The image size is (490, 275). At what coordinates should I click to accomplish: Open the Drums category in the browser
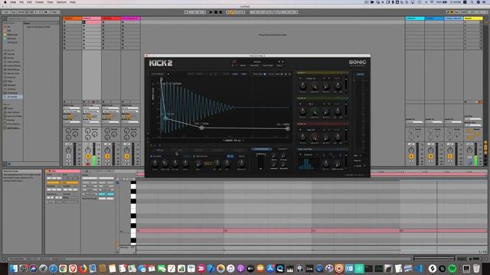click(x=11, y=58)
